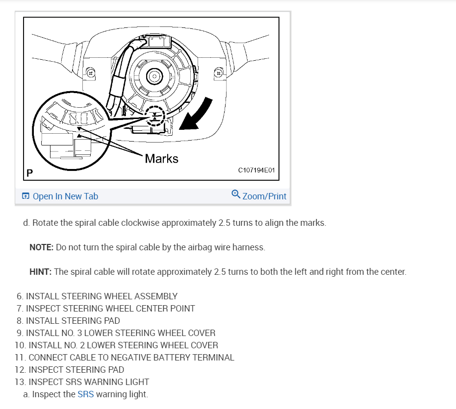
Task: Click the spiral cable diagram image
Action: 151,99
